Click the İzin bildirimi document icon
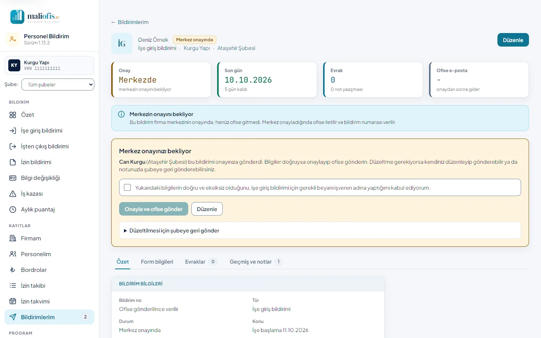The image size is (541, 338). coord(13,162)
